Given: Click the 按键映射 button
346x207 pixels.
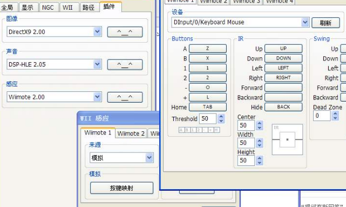Looking at the screenshot, I should coord(121,188).
